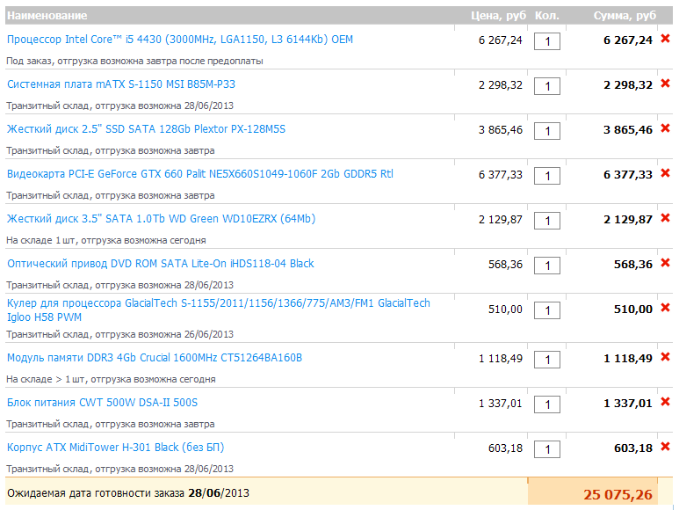
Task: Remove the Intel Core i5 4430 processor row
Action: pos(665,40)
